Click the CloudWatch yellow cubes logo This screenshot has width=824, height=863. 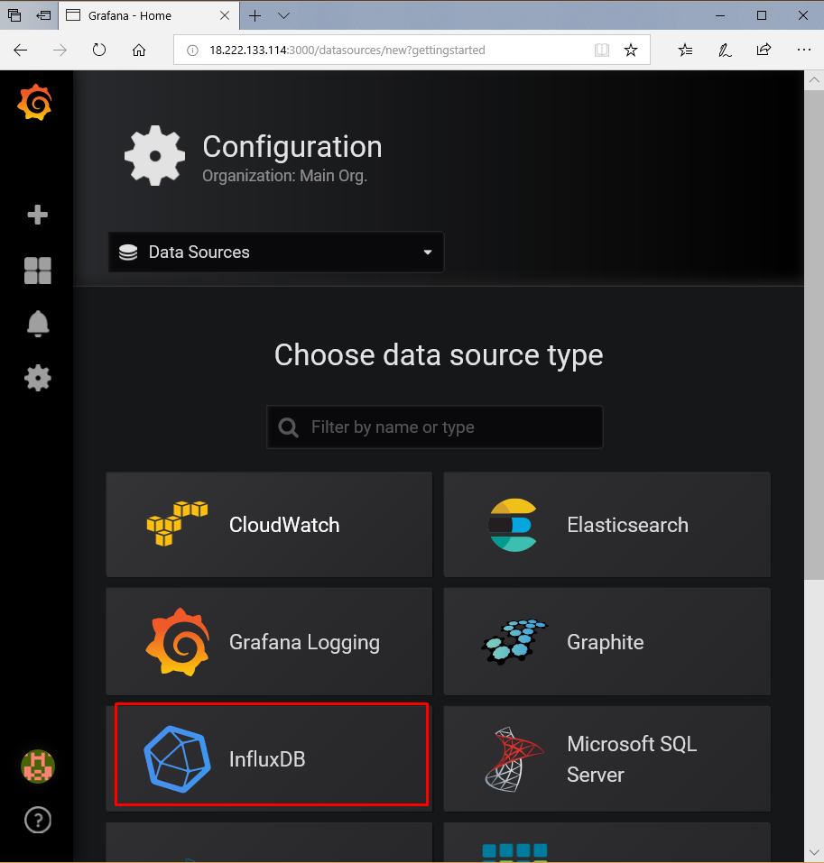pos(177,523)
